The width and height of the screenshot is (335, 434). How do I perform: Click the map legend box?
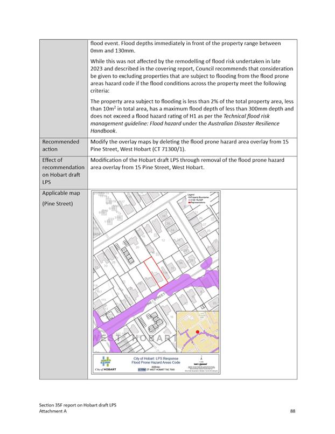click(198, 199)
